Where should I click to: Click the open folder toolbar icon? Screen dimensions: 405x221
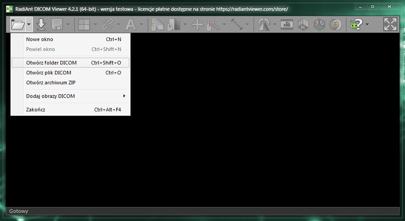tap(18, 24)
